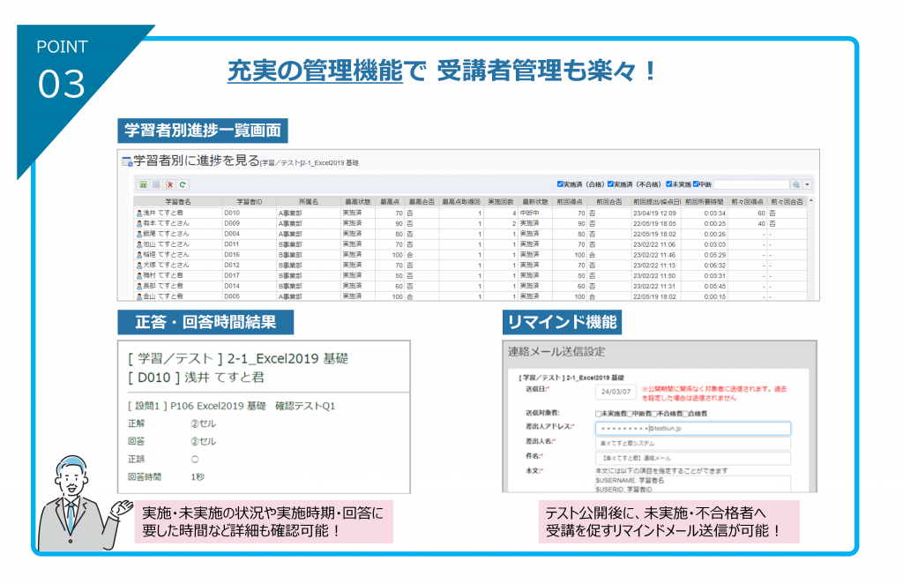The width and height of the screenshot is (903, 584).
Task: Click the user icon for 金山 てすと君
Action: click(x=138, y=296)
